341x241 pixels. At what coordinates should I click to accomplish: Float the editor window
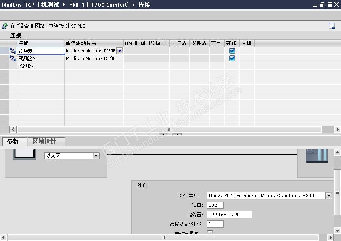[322, 5]
